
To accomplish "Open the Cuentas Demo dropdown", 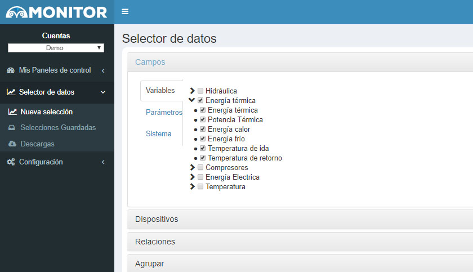I will click(56, 48).
